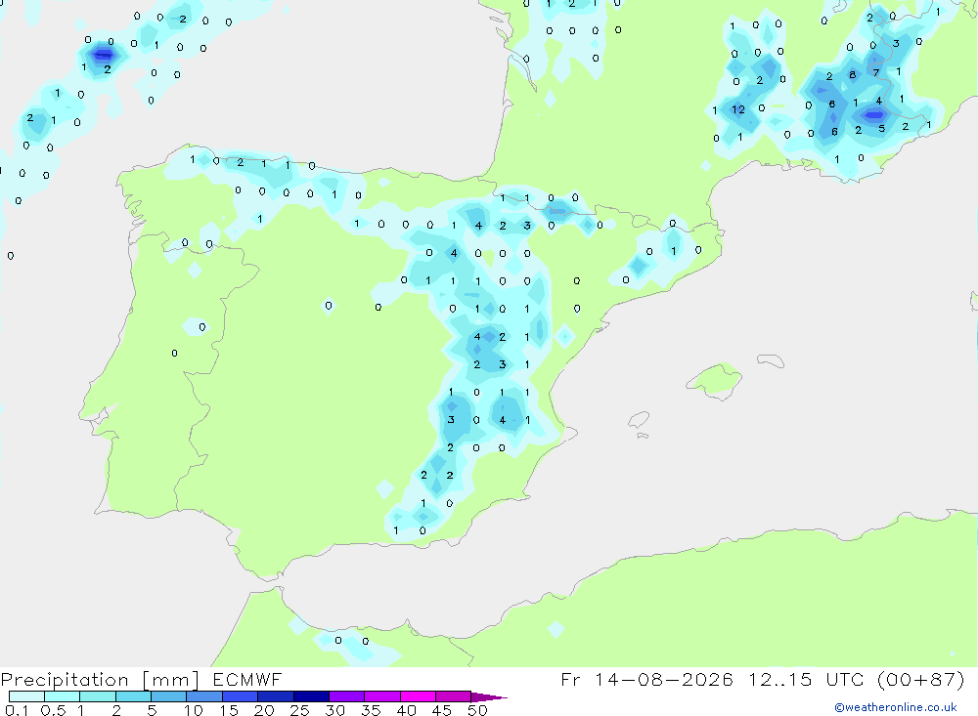Click the 5 mm value over southeast France
978x716 pixels.
(x=882, y=129)
